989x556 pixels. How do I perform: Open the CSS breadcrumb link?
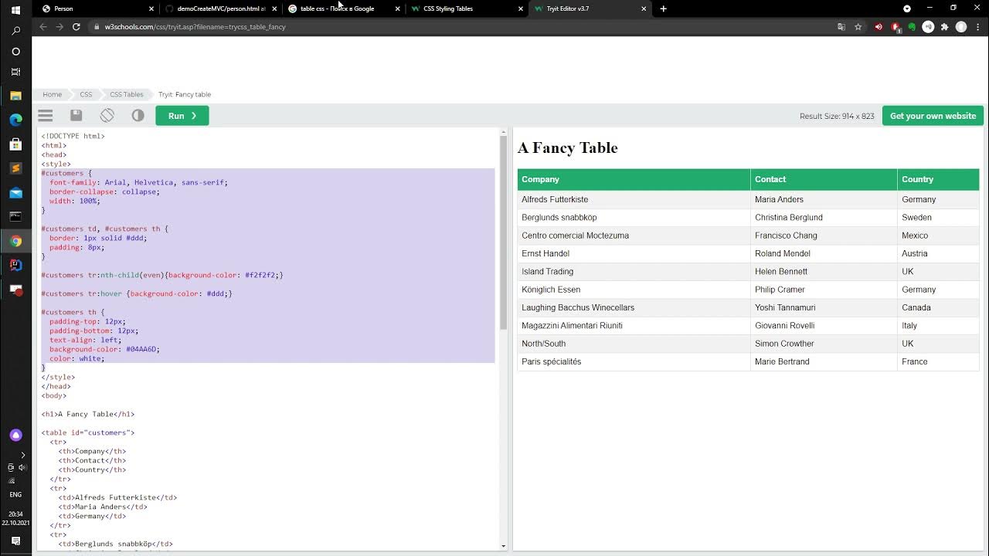coord(86,94)
